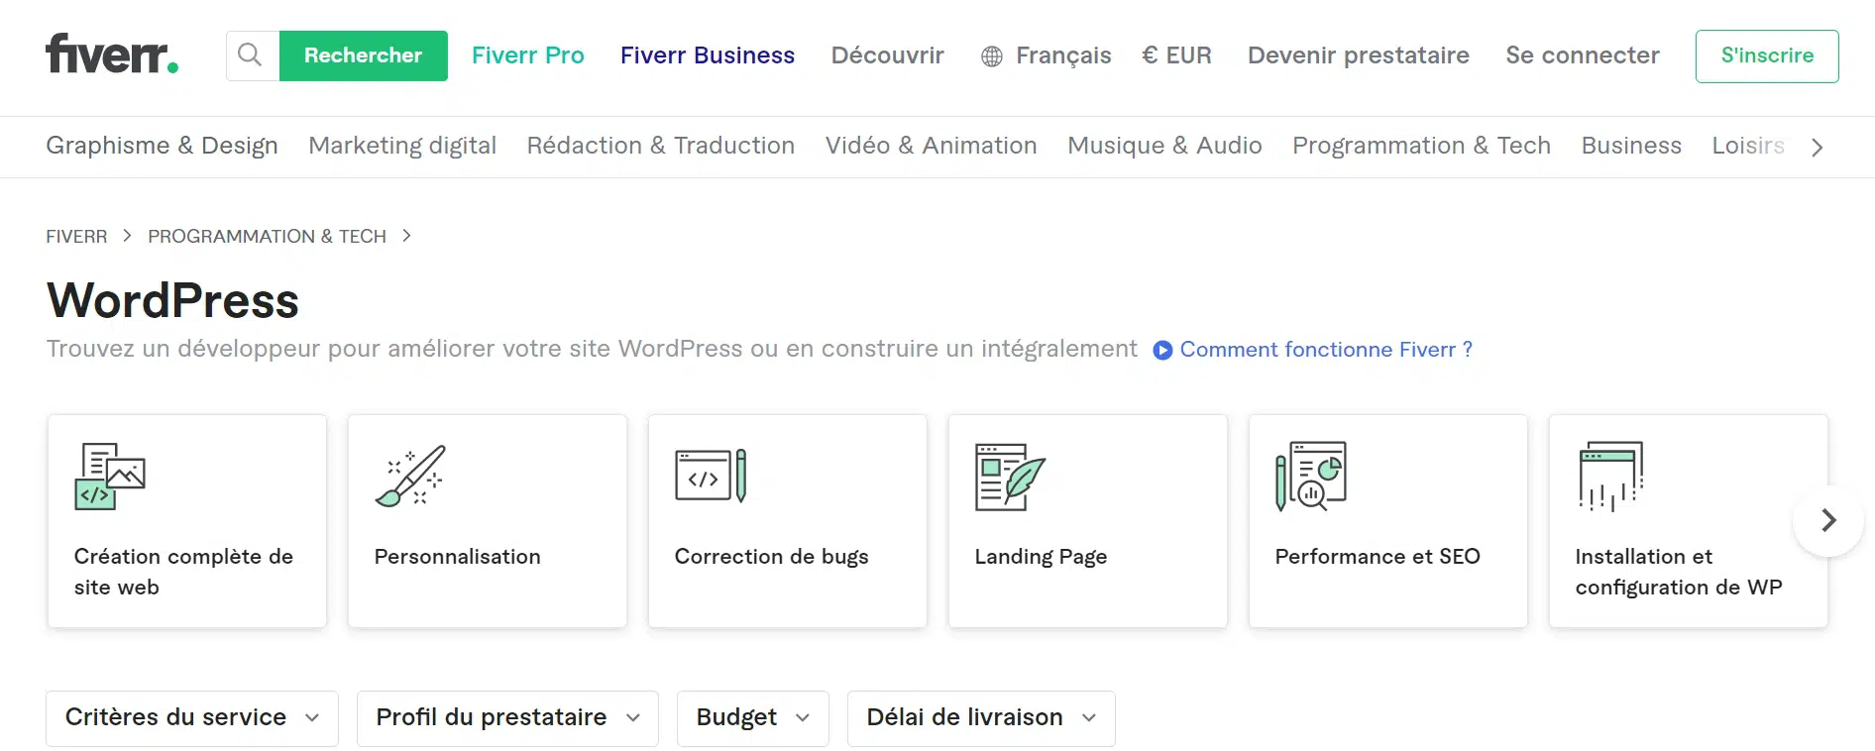
Task: Click the play icon beside Comment fonctionne Fiverr
Action: point(1162,351)
